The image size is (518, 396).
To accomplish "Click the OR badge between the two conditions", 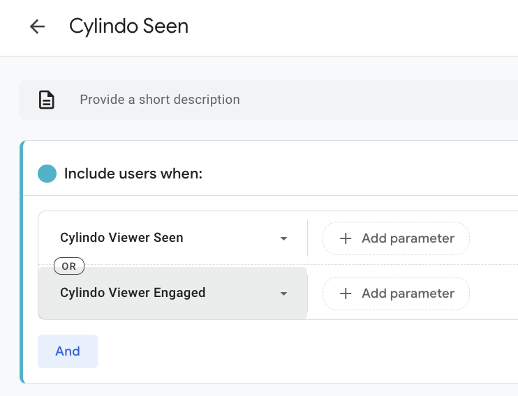I will click(69, 266).
